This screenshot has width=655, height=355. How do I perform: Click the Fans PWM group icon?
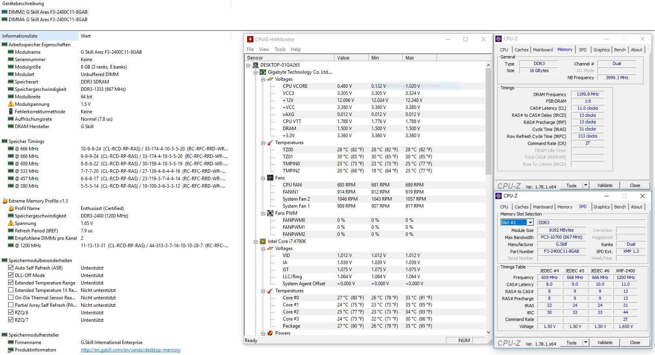(270, 213)
